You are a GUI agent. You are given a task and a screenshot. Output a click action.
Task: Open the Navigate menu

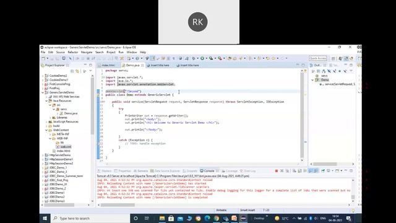coord(87,52)
